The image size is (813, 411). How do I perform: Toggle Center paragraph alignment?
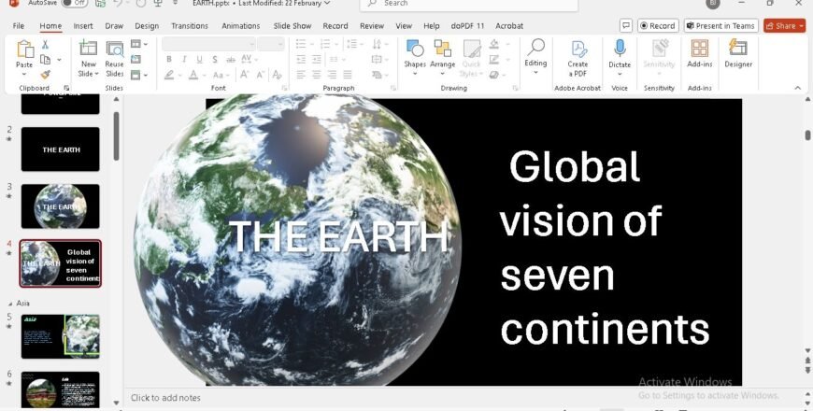pyautogui.click(x=316, y=75)
